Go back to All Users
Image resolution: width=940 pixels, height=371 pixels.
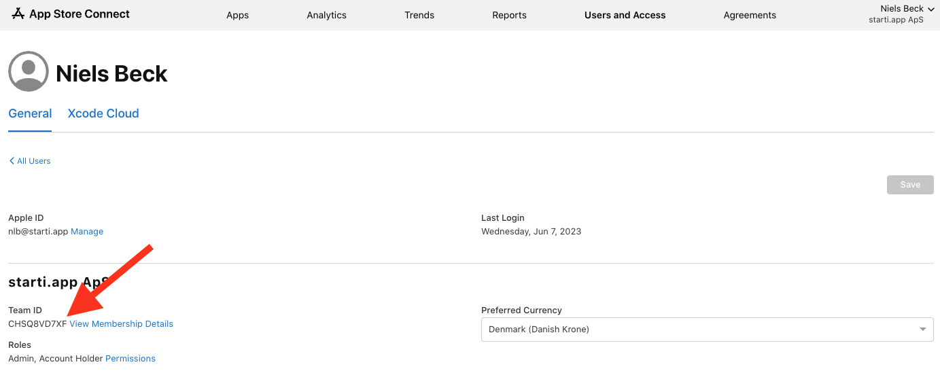(x=30, y=161)
